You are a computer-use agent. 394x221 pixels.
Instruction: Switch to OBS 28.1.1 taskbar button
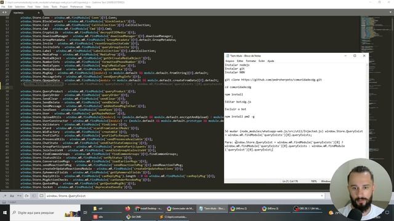(307, 209)
